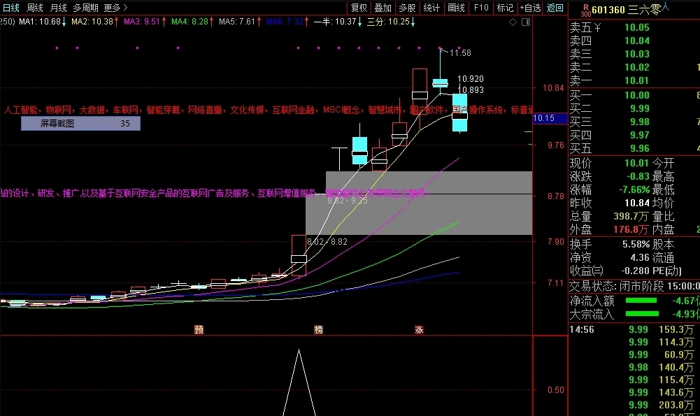Viewport: 700px width, 416px height.
Task: Click the 11.58 high price annotation
Action: 460,53
